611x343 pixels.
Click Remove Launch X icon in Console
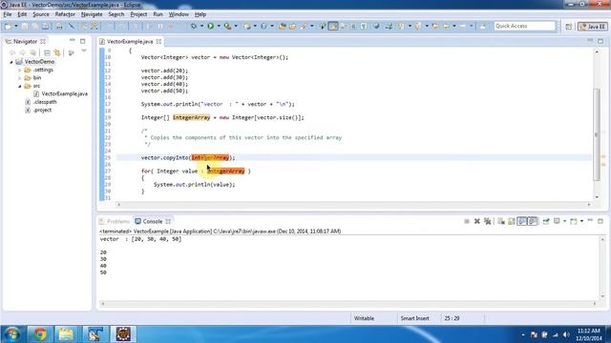tap(477, 221)
